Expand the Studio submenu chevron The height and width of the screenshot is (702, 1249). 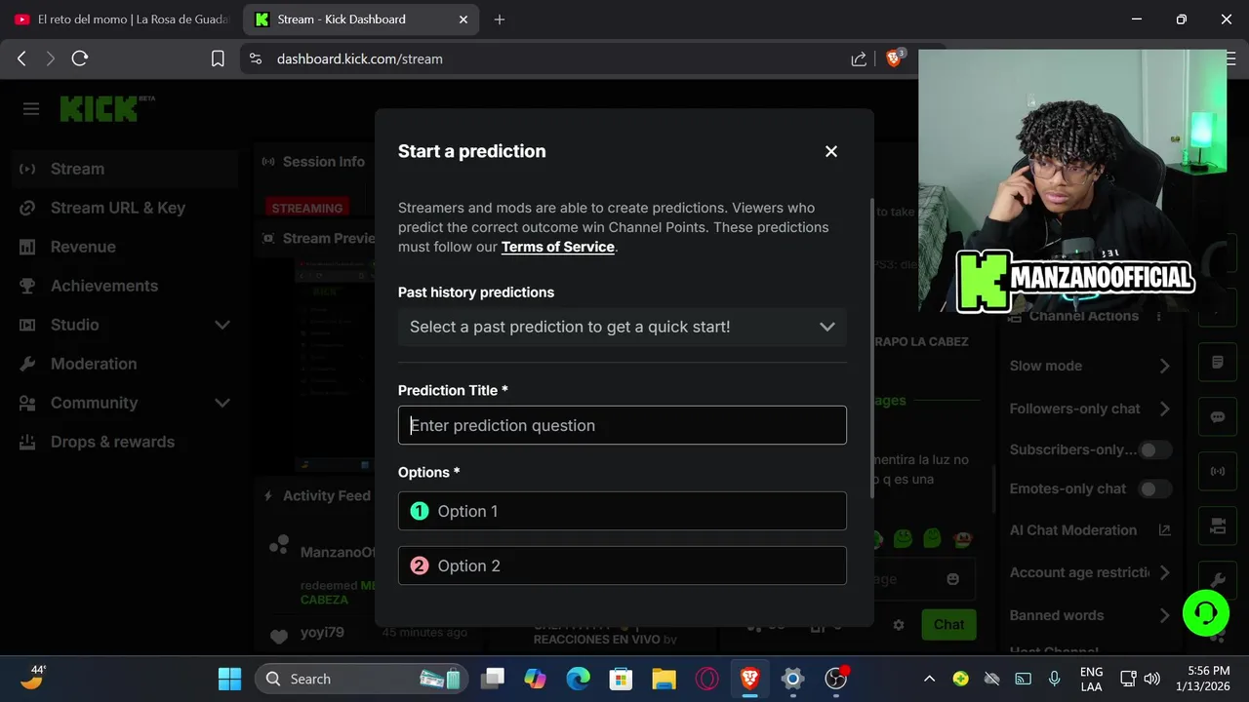click(x=222, y=325)
